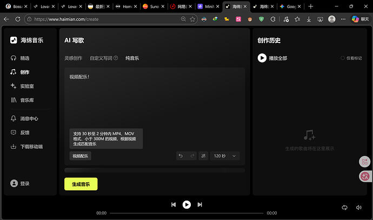The height and width of the screenshot is (220, 373).
Task: Open the 120 秒 duration dropdown
Action: [x=225, y=156]
